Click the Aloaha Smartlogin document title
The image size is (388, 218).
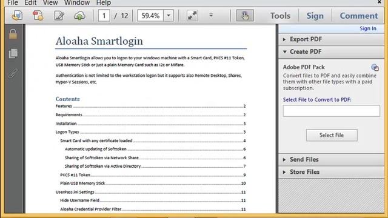[x=99, y=41]
